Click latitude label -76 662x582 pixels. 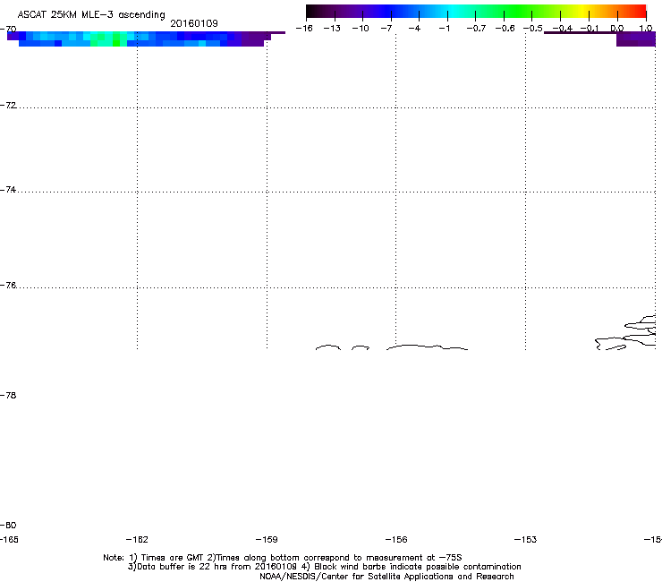(x=8, y=286)
